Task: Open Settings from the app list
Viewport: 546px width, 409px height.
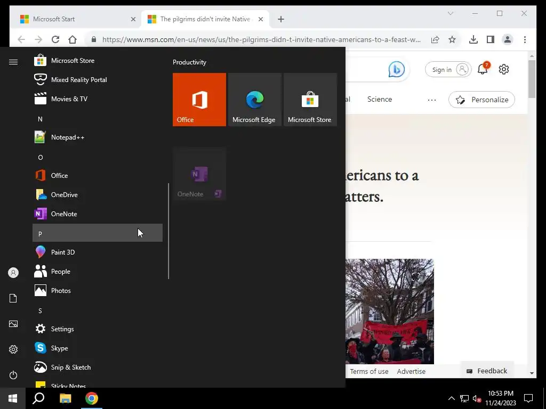Action: (98, 329)
